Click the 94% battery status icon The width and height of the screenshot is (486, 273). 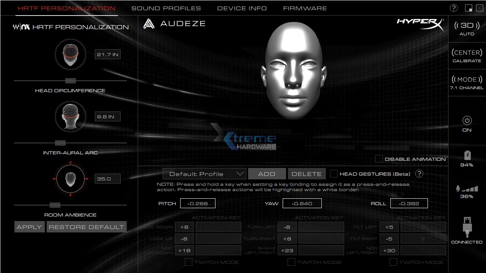467,155
